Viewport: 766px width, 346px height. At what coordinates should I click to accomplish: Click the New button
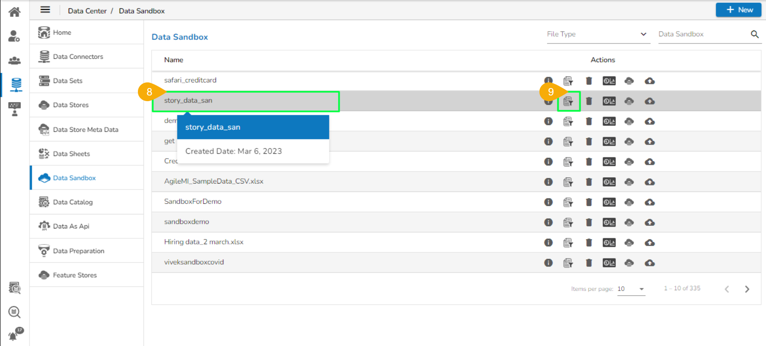(x=738, y=10)
